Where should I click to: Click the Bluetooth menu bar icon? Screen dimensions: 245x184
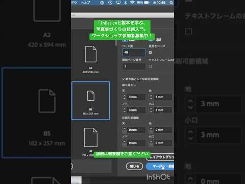[126, 3]
